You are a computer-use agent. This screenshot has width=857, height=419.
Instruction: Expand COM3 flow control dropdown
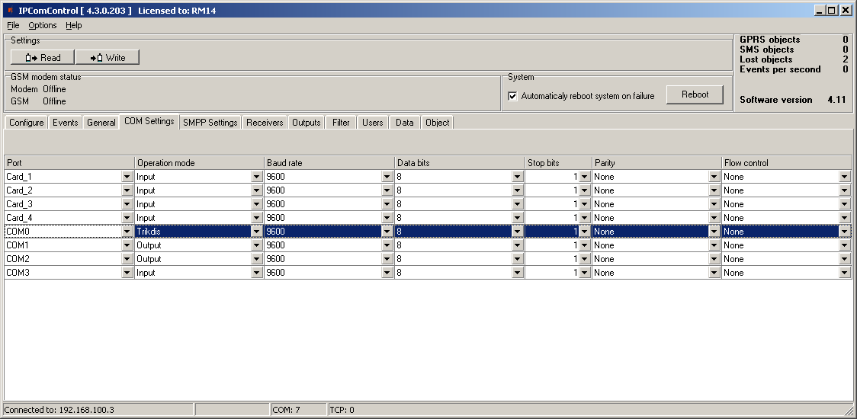844,273
